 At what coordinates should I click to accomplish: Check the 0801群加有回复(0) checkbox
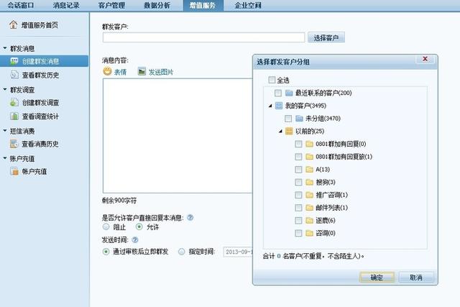click(x=298, y=144)
